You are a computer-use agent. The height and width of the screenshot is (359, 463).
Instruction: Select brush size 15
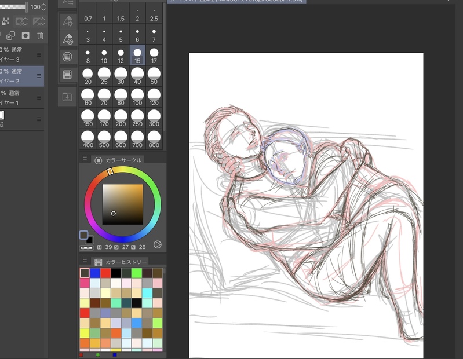click(137, 55)
